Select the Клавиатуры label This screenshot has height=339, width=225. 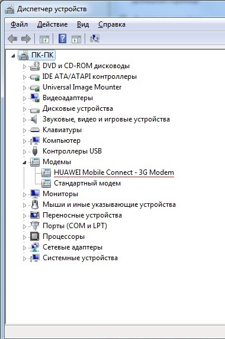coord(62,130)
